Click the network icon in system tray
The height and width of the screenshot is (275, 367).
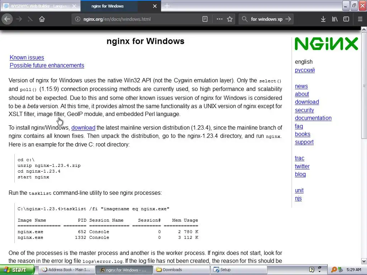340,270
